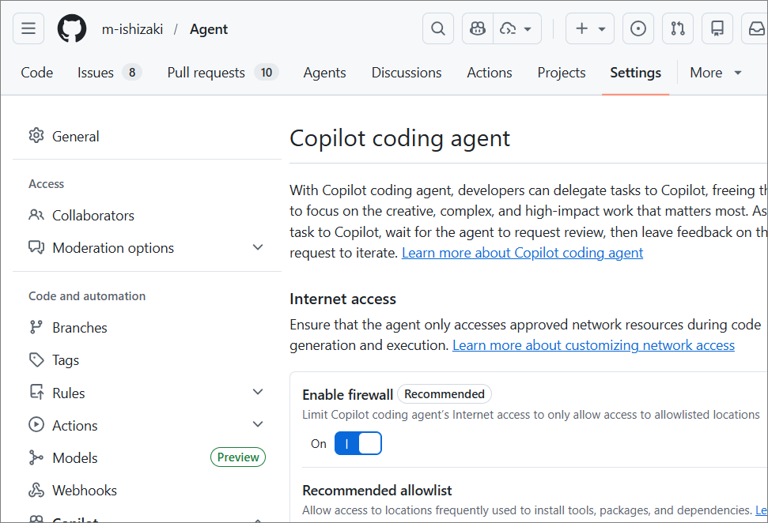
Task: Click the Code and automation section label
Action: click(87, 296)
